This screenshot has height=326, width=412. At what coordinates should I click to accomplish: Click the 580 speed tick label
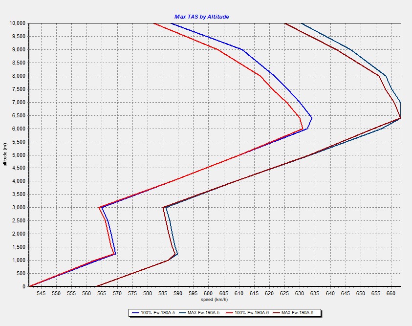pos(148,293)
